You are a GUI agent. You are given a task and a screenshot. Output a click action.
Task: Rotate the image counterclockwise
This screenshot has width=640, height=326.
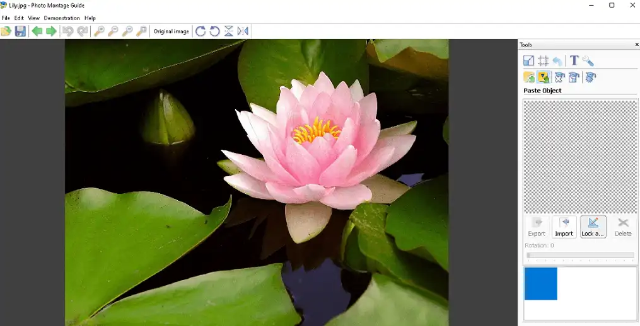tap(214, 31)
